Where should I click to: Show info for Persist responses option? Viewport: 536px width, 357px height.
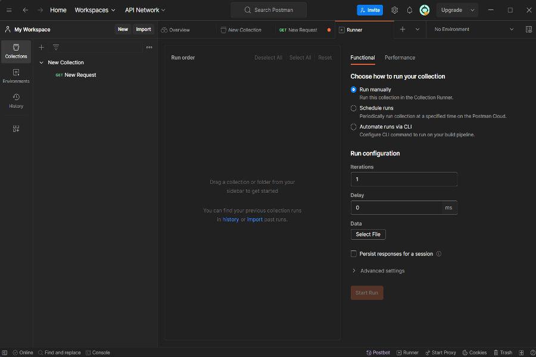[439, 254]
